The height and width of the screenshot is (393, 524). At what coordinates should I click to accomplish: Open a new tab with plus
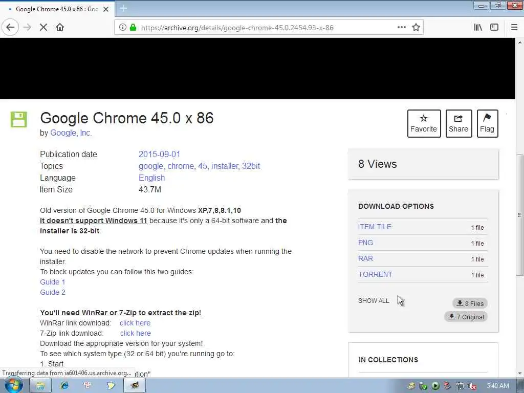[x=123, y=8]
